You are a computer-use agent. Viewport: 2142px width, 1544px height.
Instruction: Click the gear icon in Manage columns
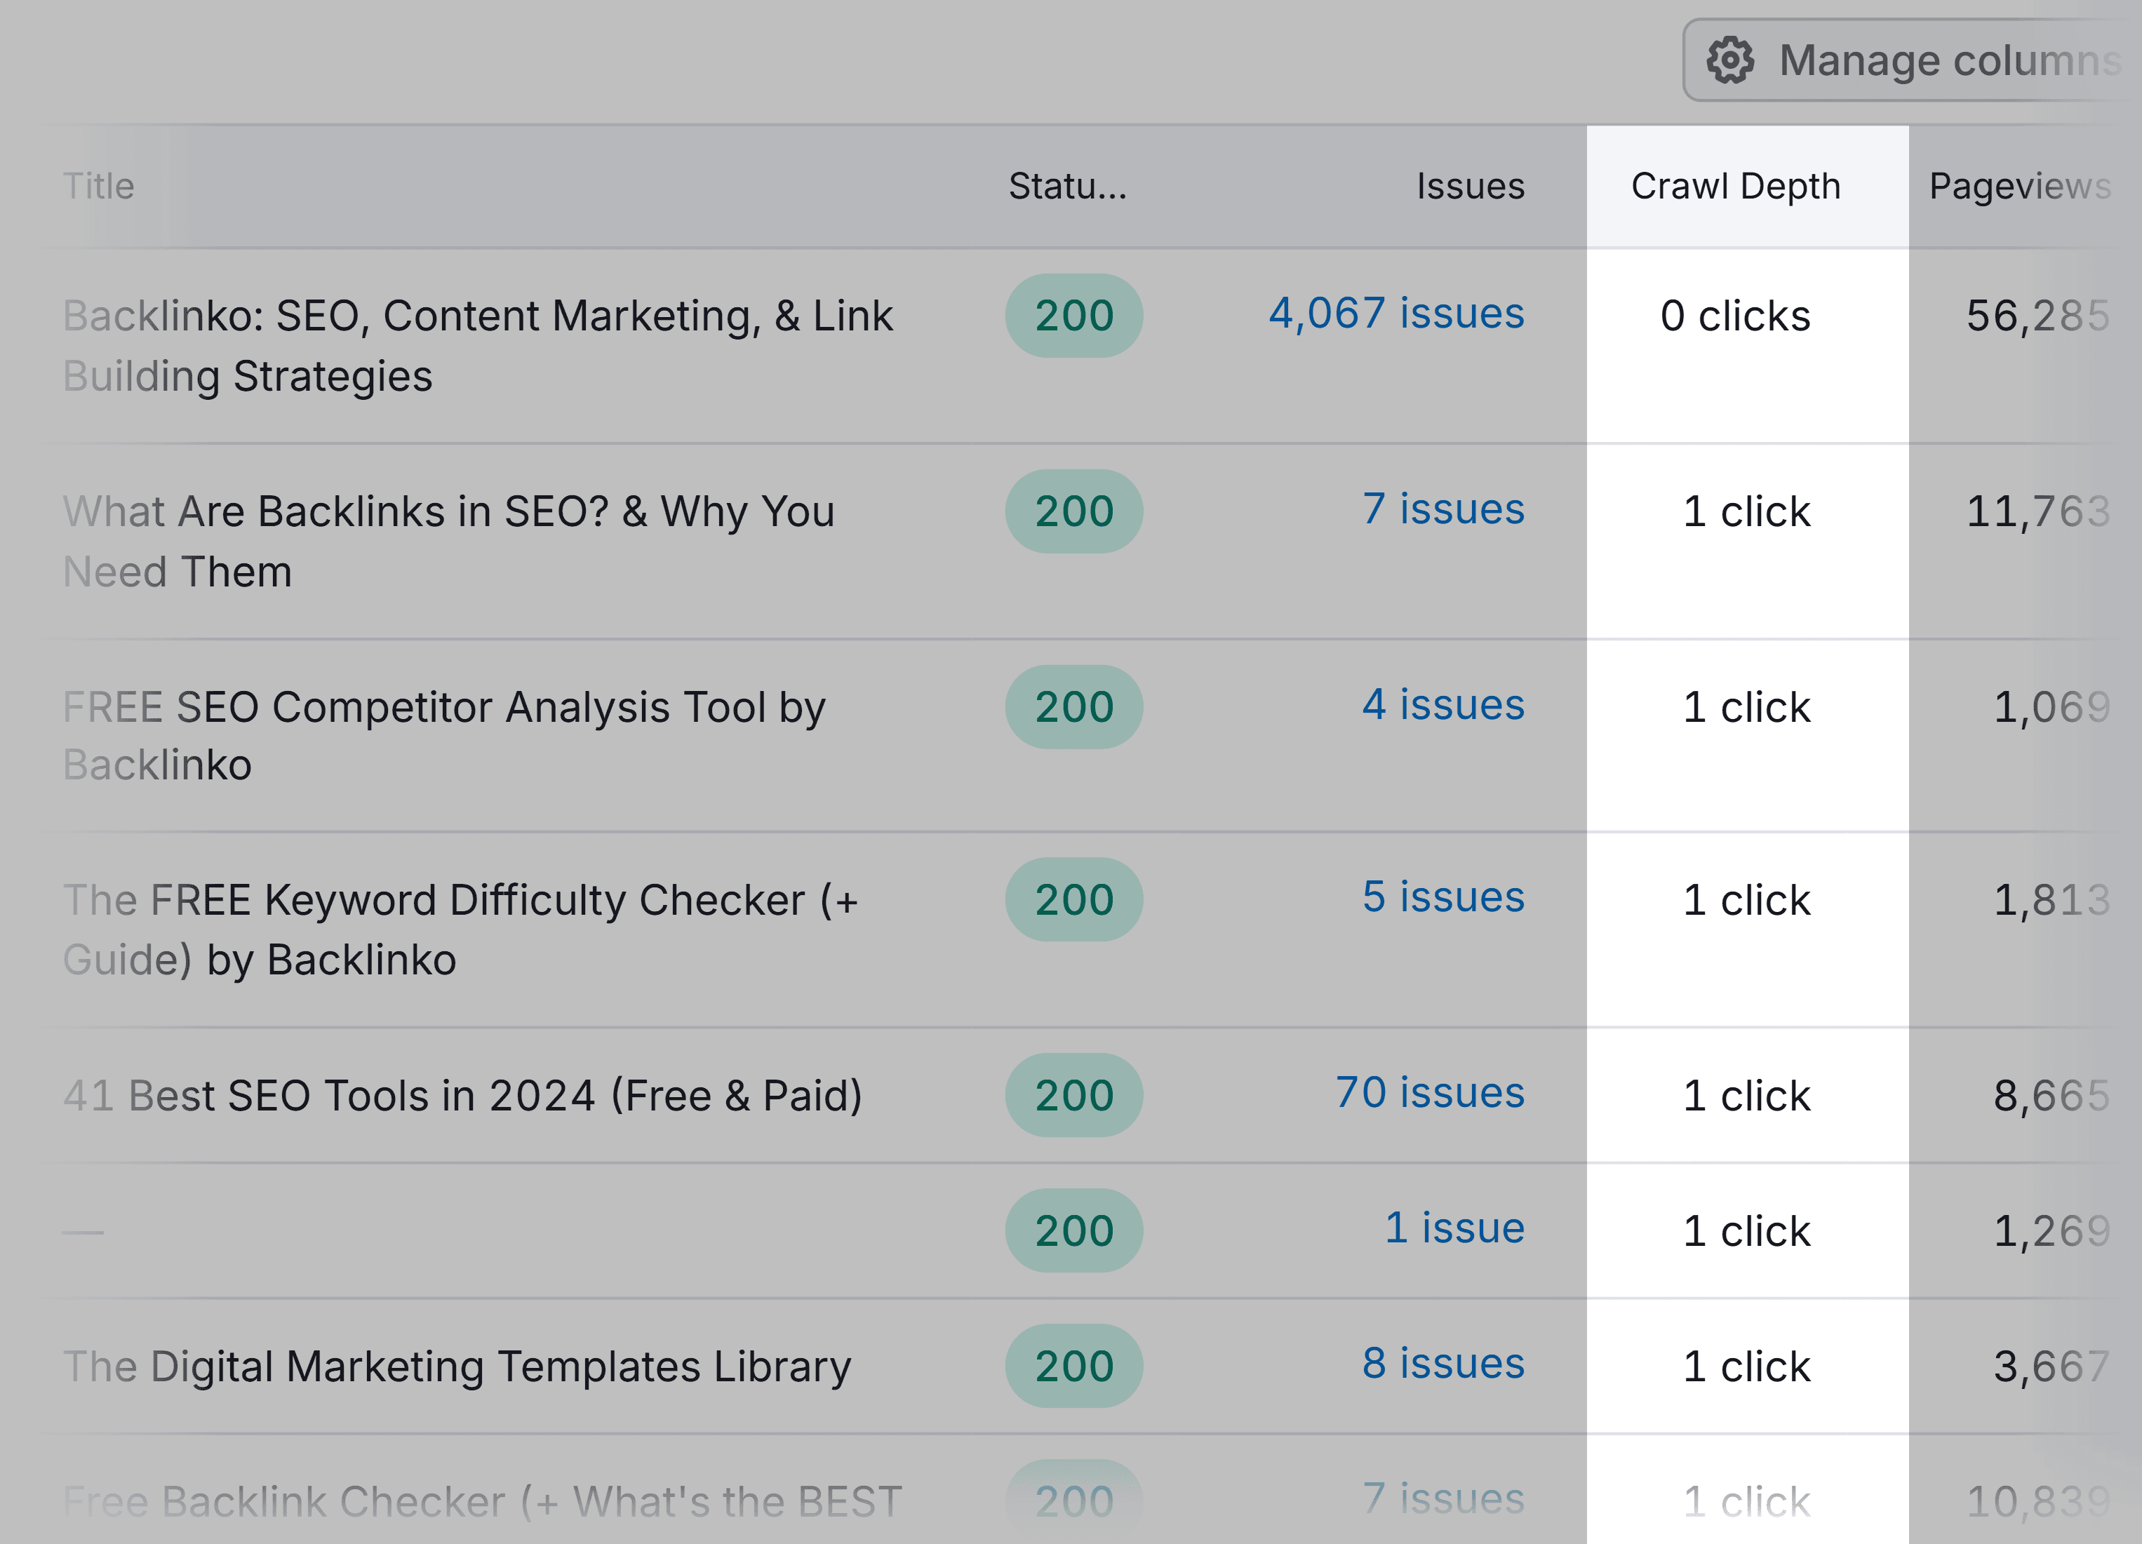(x=1729, y=60)
